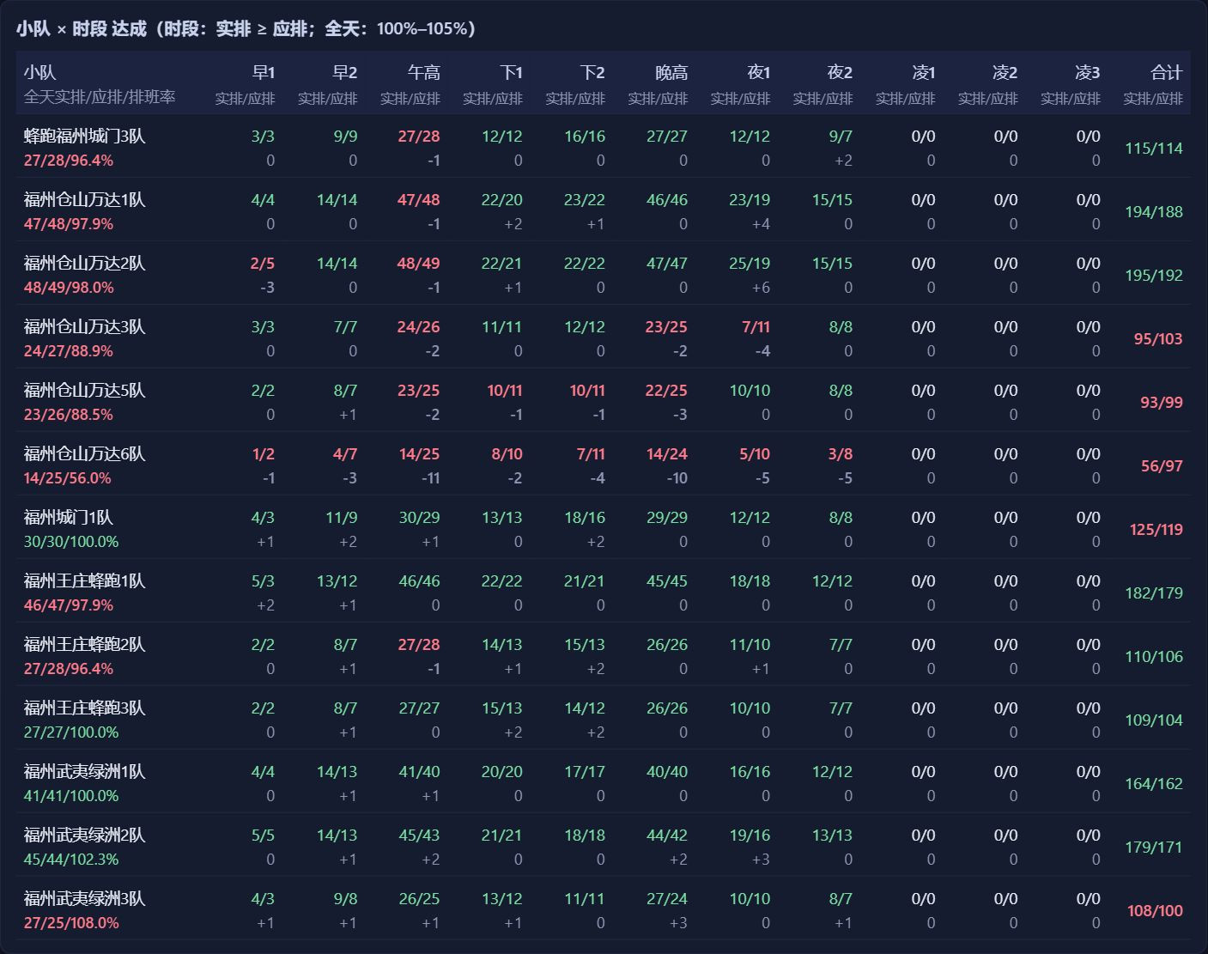Click the red 56/97 total
This screenshot has width=1208, height=954.
[1162, 466]
